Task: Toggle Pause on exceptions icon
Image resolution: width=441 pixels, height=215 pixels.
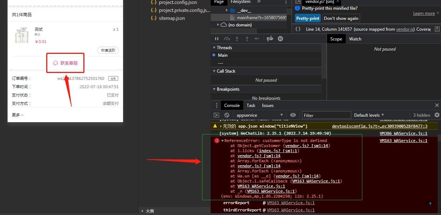Action: [x=280, y=39]
